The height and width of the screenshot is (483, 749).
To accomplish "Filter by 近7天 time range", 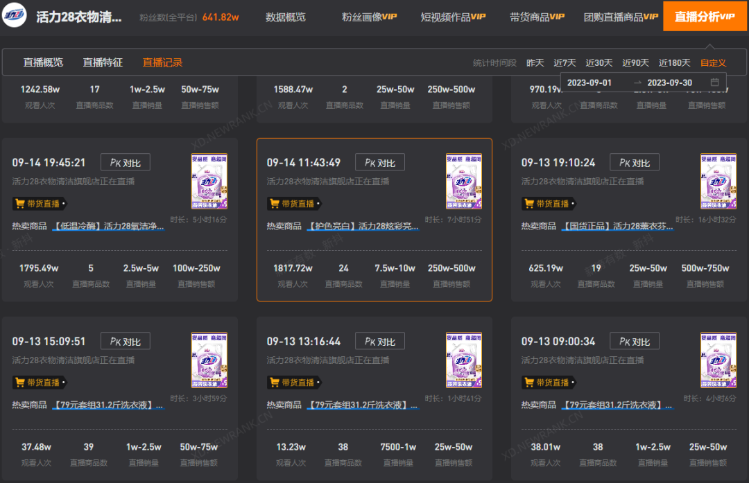I will (565, 63).
